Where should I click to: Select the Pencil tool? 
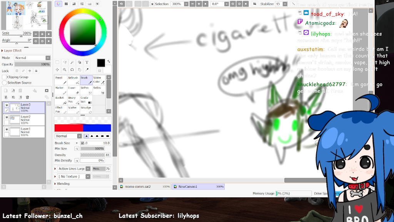(61, 80)
